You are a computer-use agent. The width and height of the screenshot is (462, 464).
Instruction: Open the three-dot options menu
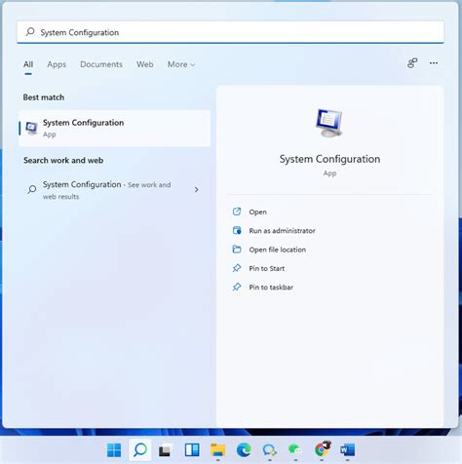pyautogui.click(x=434, y=63)
